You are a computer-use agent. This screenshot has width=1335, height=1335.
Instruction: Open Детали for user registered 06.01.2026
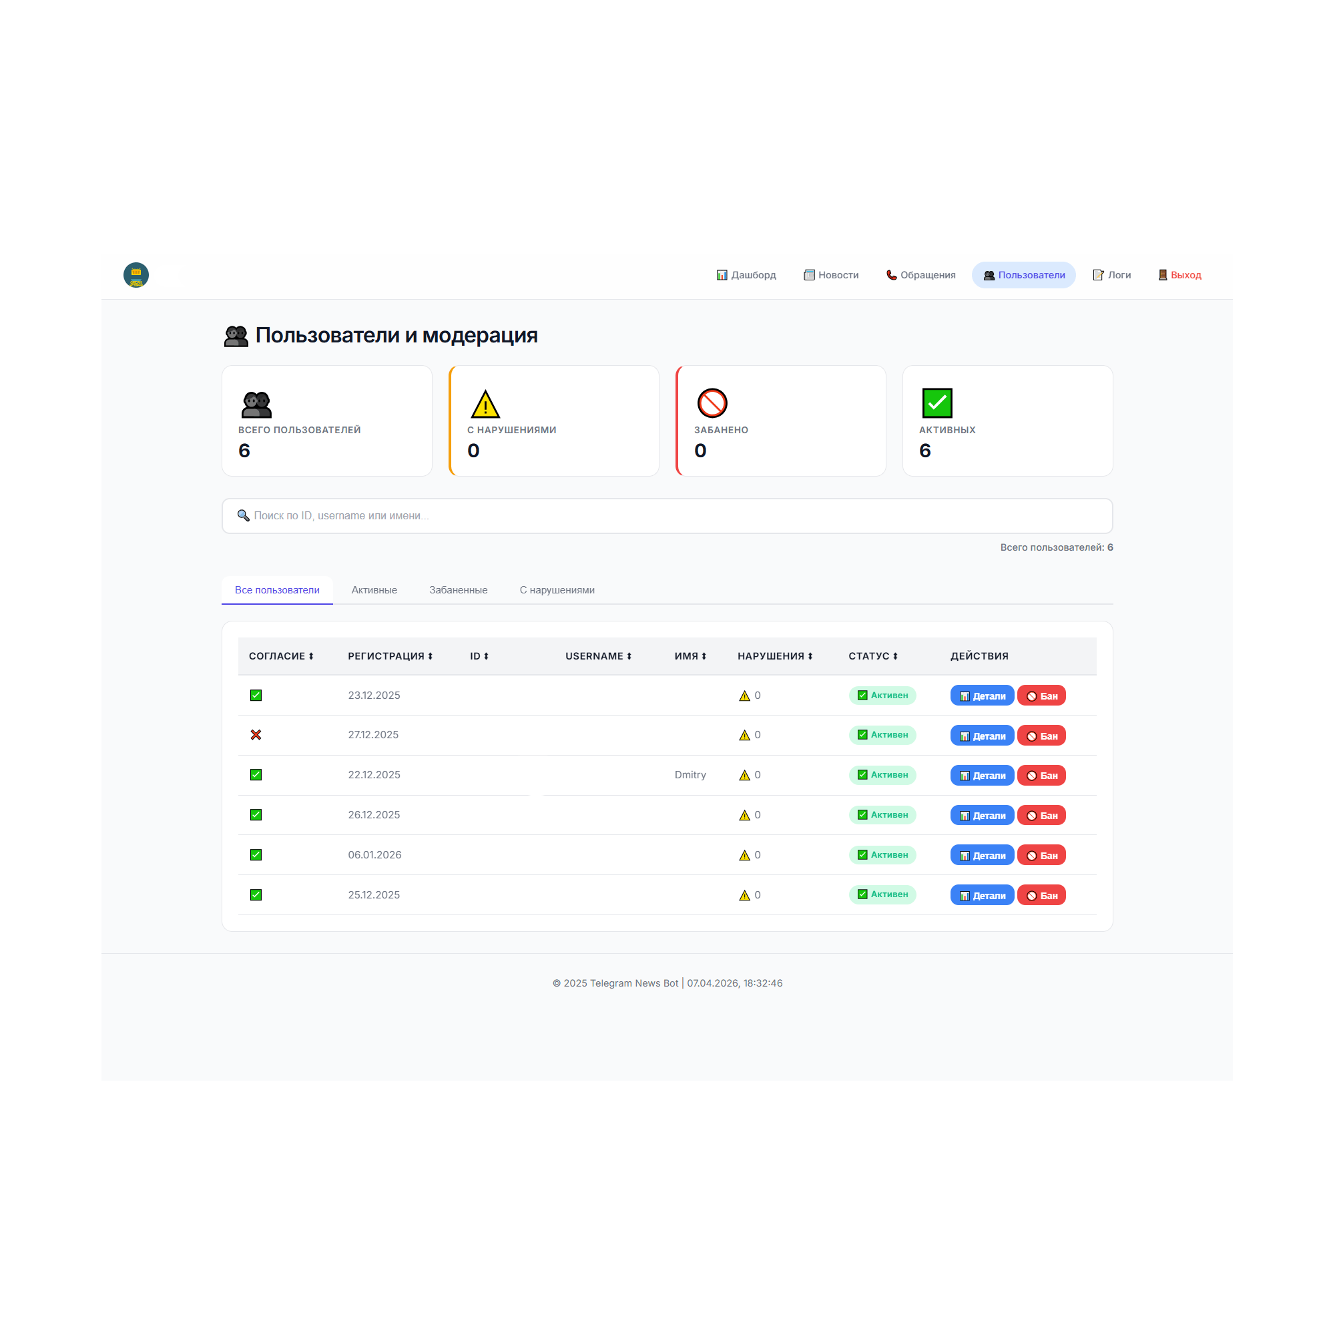[x=982, y=856]
